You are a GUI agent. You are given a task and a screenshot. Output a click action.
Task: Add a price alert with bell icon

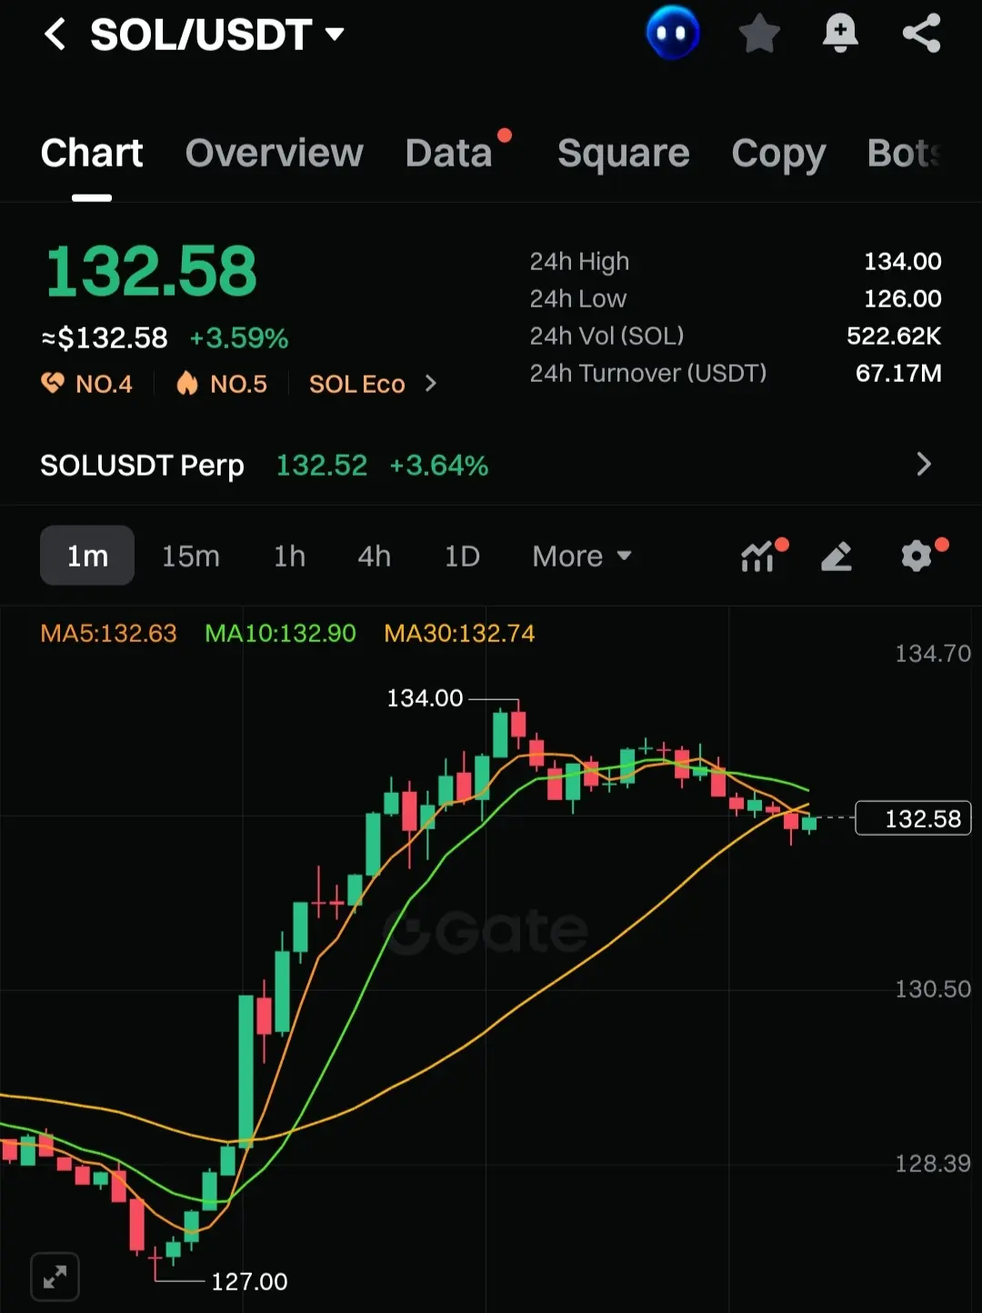point(840,35)
